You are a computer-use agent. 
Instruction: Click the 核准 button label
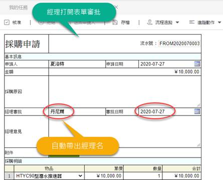point(17,22)
